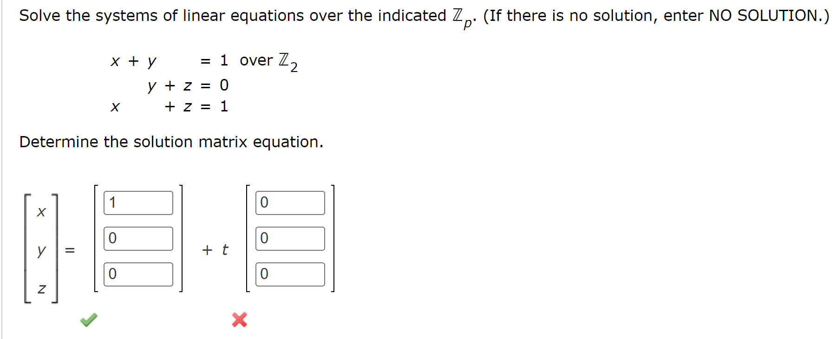Click the Determine the solution matrix equation text
The image size is (836, 339).
coord(171,142)
